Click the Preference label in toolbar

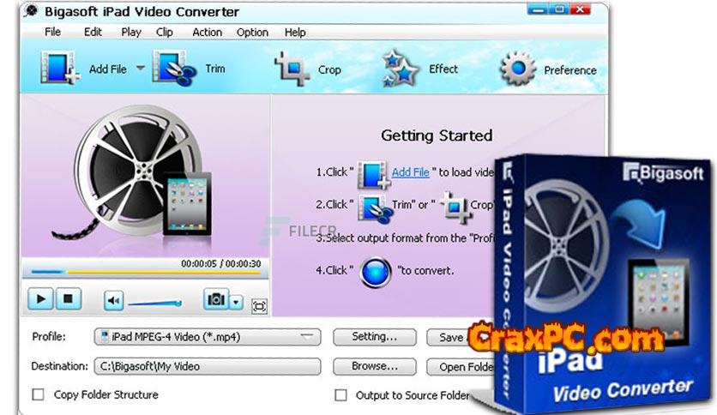[x=570, y=70]
